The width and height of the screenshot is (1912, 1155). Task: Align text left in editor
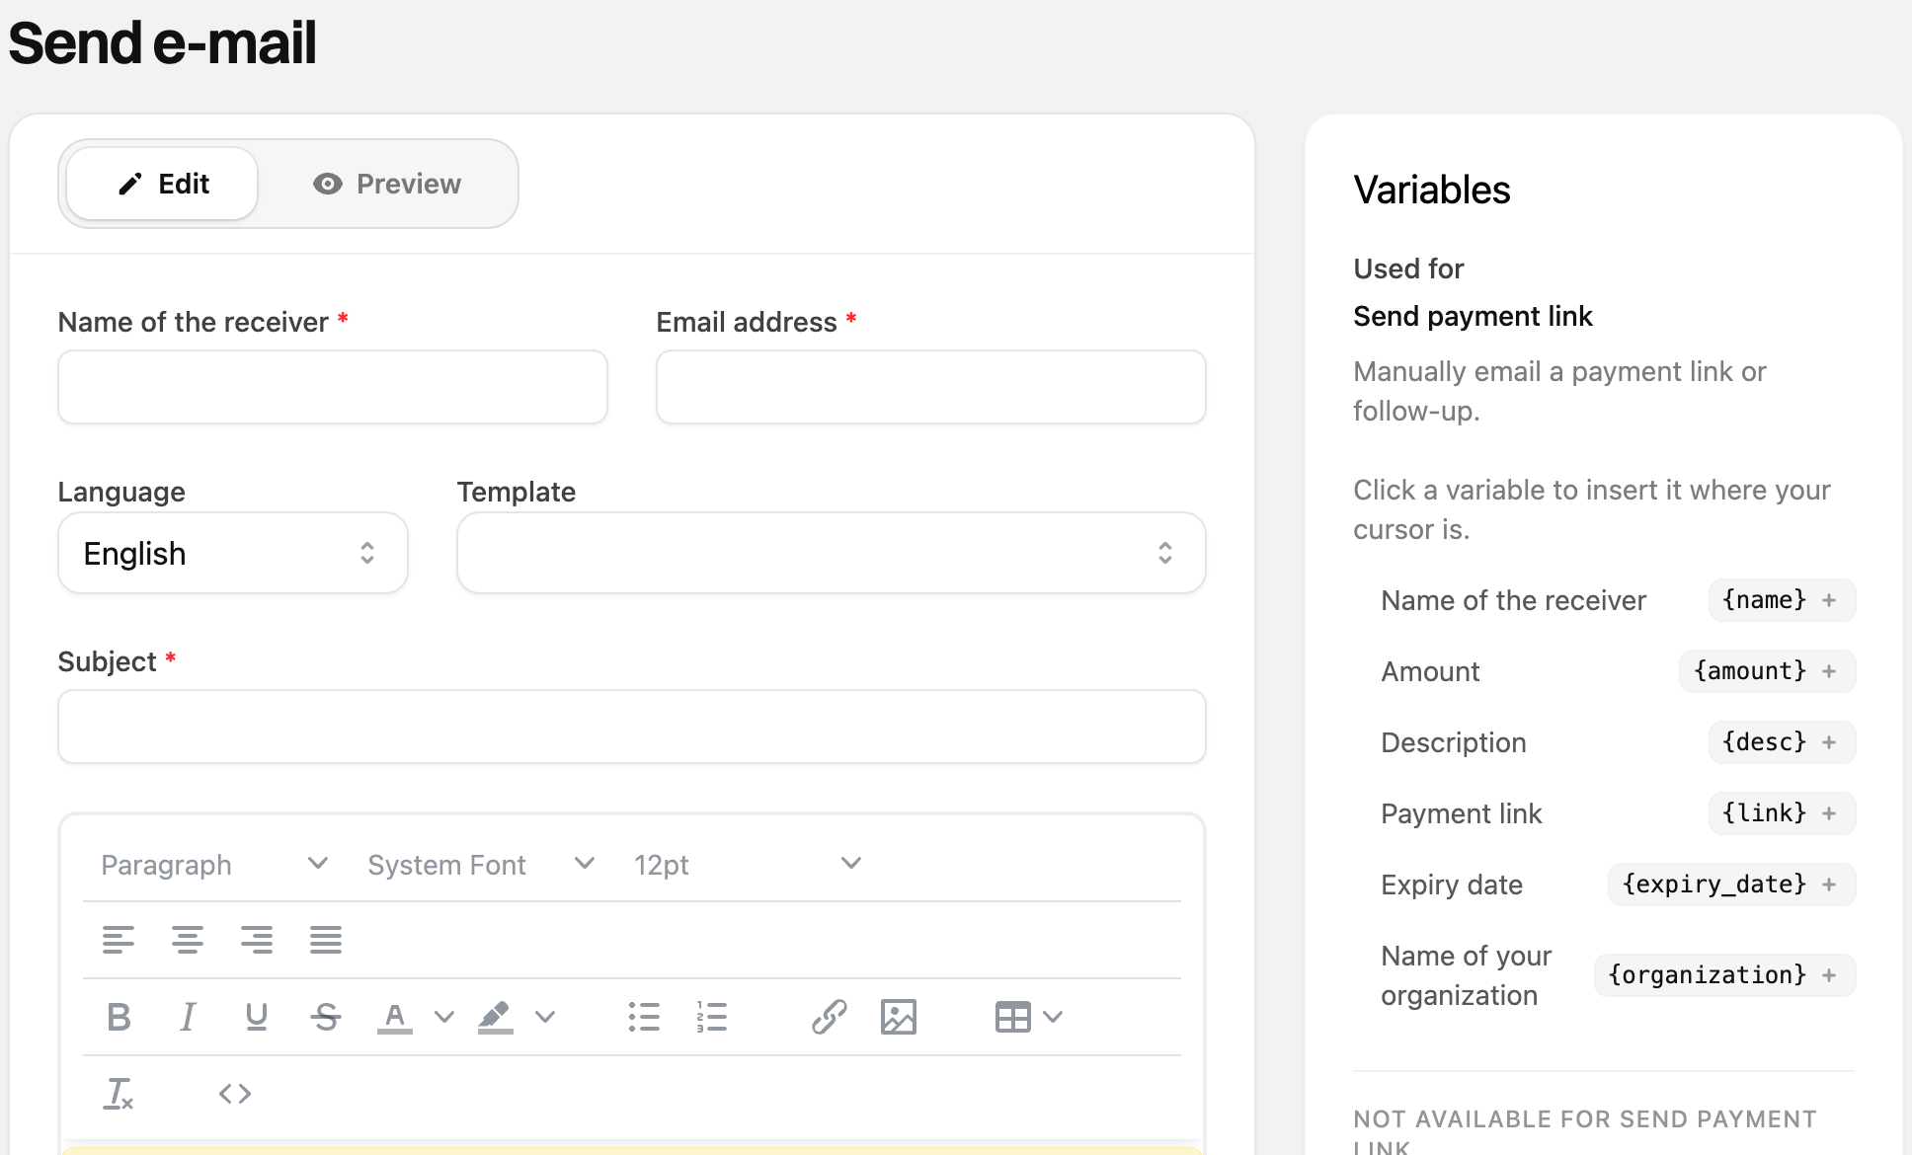[x=119, y=940]
